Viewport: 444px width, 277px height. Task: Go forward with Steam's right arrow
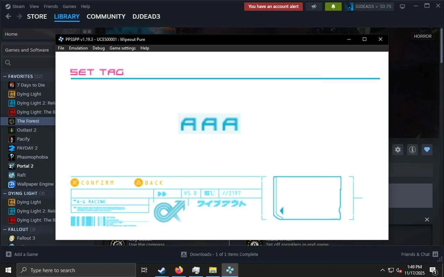point(19,16)
